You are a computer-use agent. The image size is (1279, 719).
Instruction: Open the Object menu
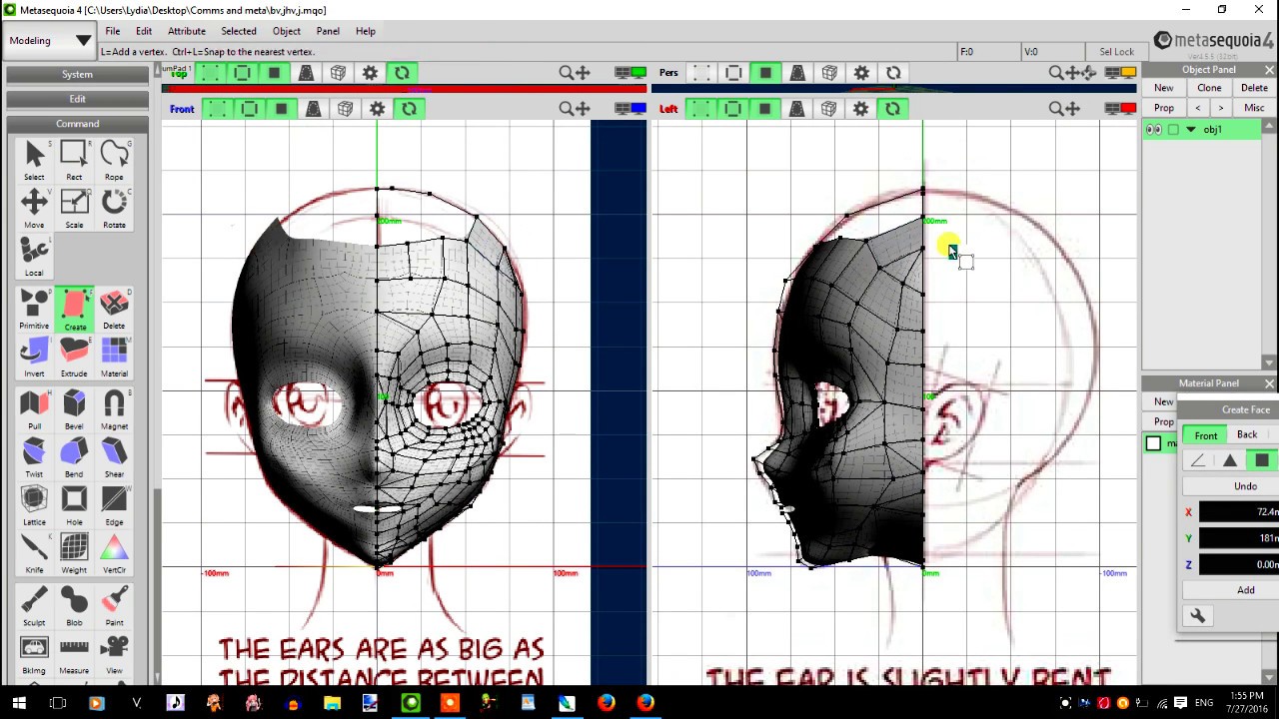[287, 31]
